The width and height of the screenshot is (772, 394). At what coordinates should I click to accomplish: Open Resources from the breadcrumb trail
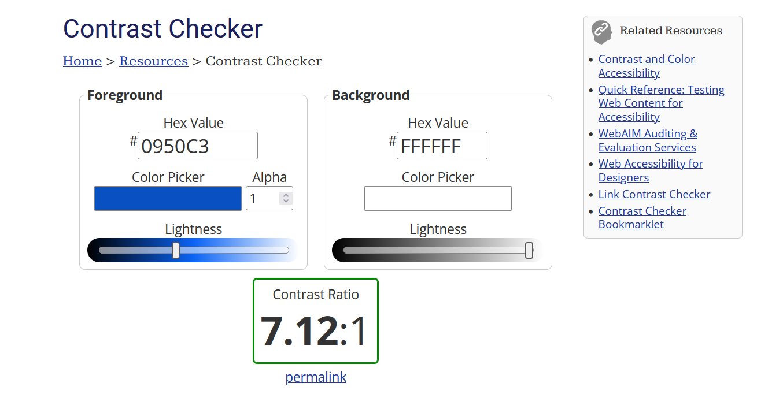153,61
